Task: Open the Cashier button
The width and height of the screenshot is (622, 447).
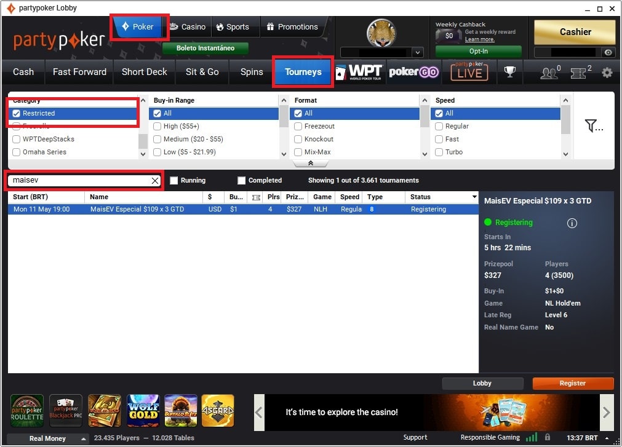Action: 575,32
